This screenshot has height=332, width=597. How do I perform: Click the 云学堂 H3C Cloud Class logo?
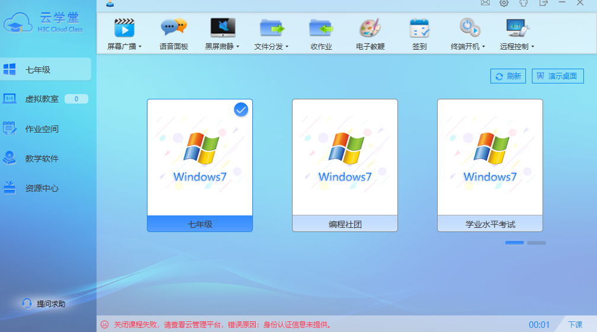click(43, 23)
